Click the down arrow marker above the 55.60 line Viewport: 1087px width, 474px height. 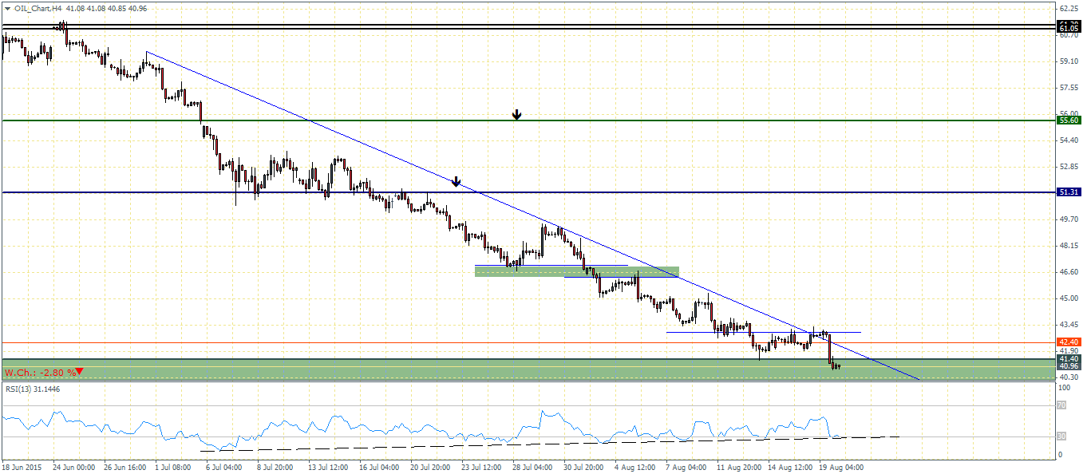[516, 114]
